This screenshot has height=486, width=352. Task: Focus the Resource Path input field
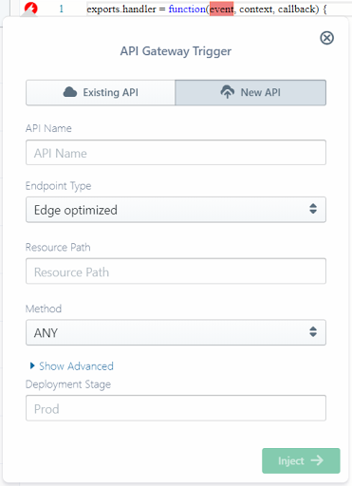tap(176, 271)
